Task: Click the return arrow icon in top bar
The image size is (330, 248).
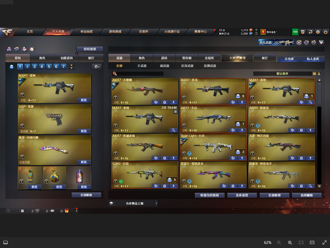Action: [x=310, y=32]
